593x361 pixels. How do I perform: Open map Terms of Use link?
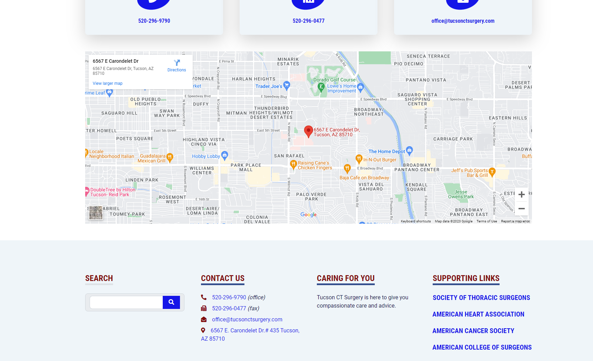pos(487,221)
